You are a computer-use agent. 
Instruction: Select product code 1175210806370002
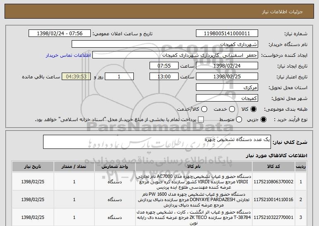point(273,182)
